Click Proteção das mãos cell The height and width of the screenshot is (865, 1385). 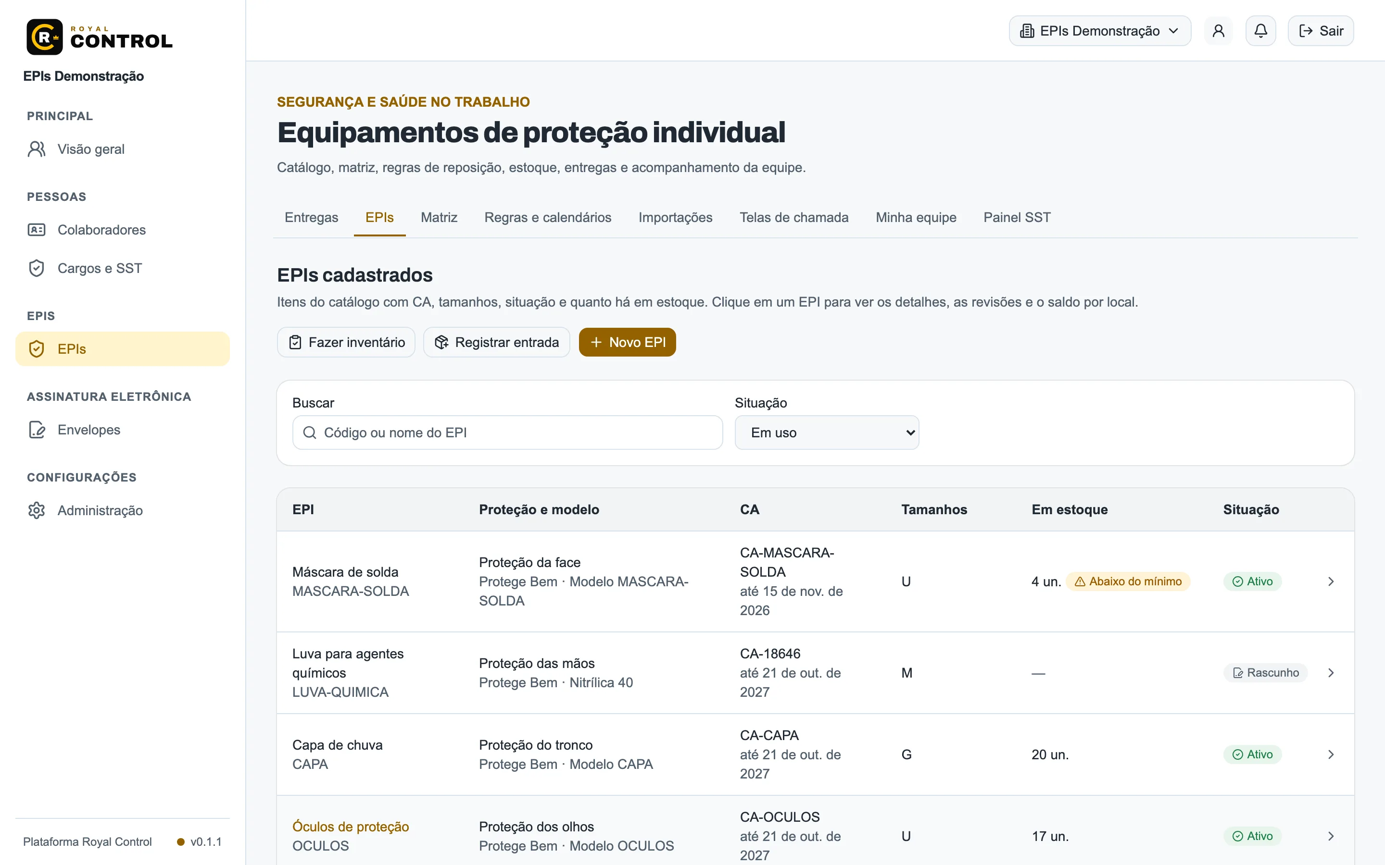pyautogui.click(x=536, y=663)
